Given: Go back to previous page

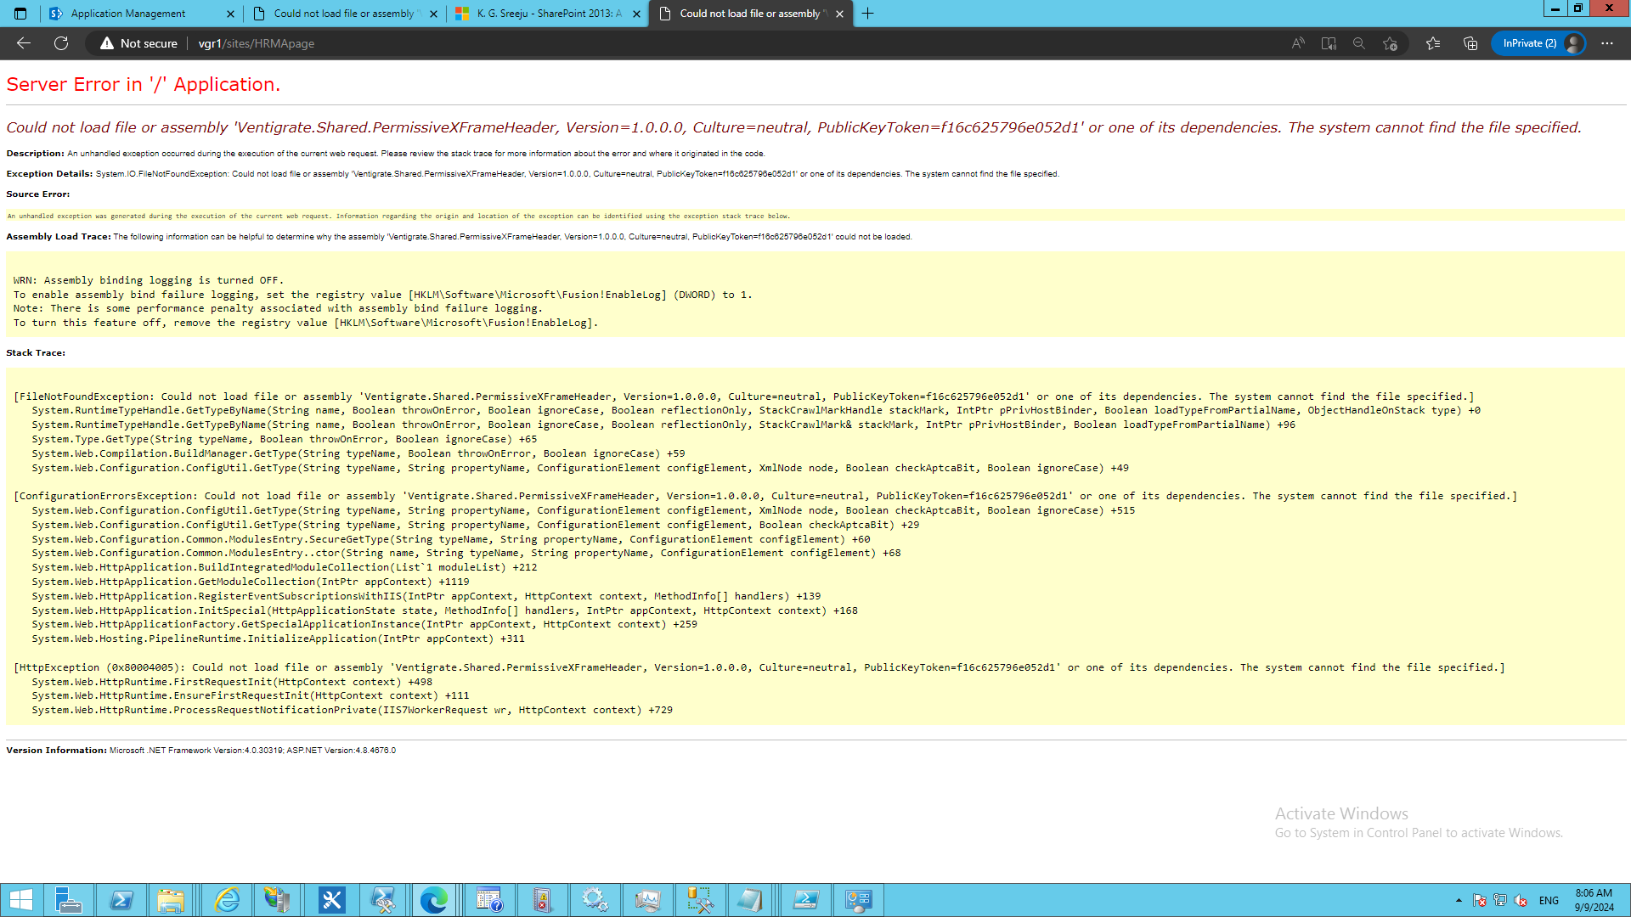Looking at the screenshot, I should pyautogui.click(x=24, y=43).
